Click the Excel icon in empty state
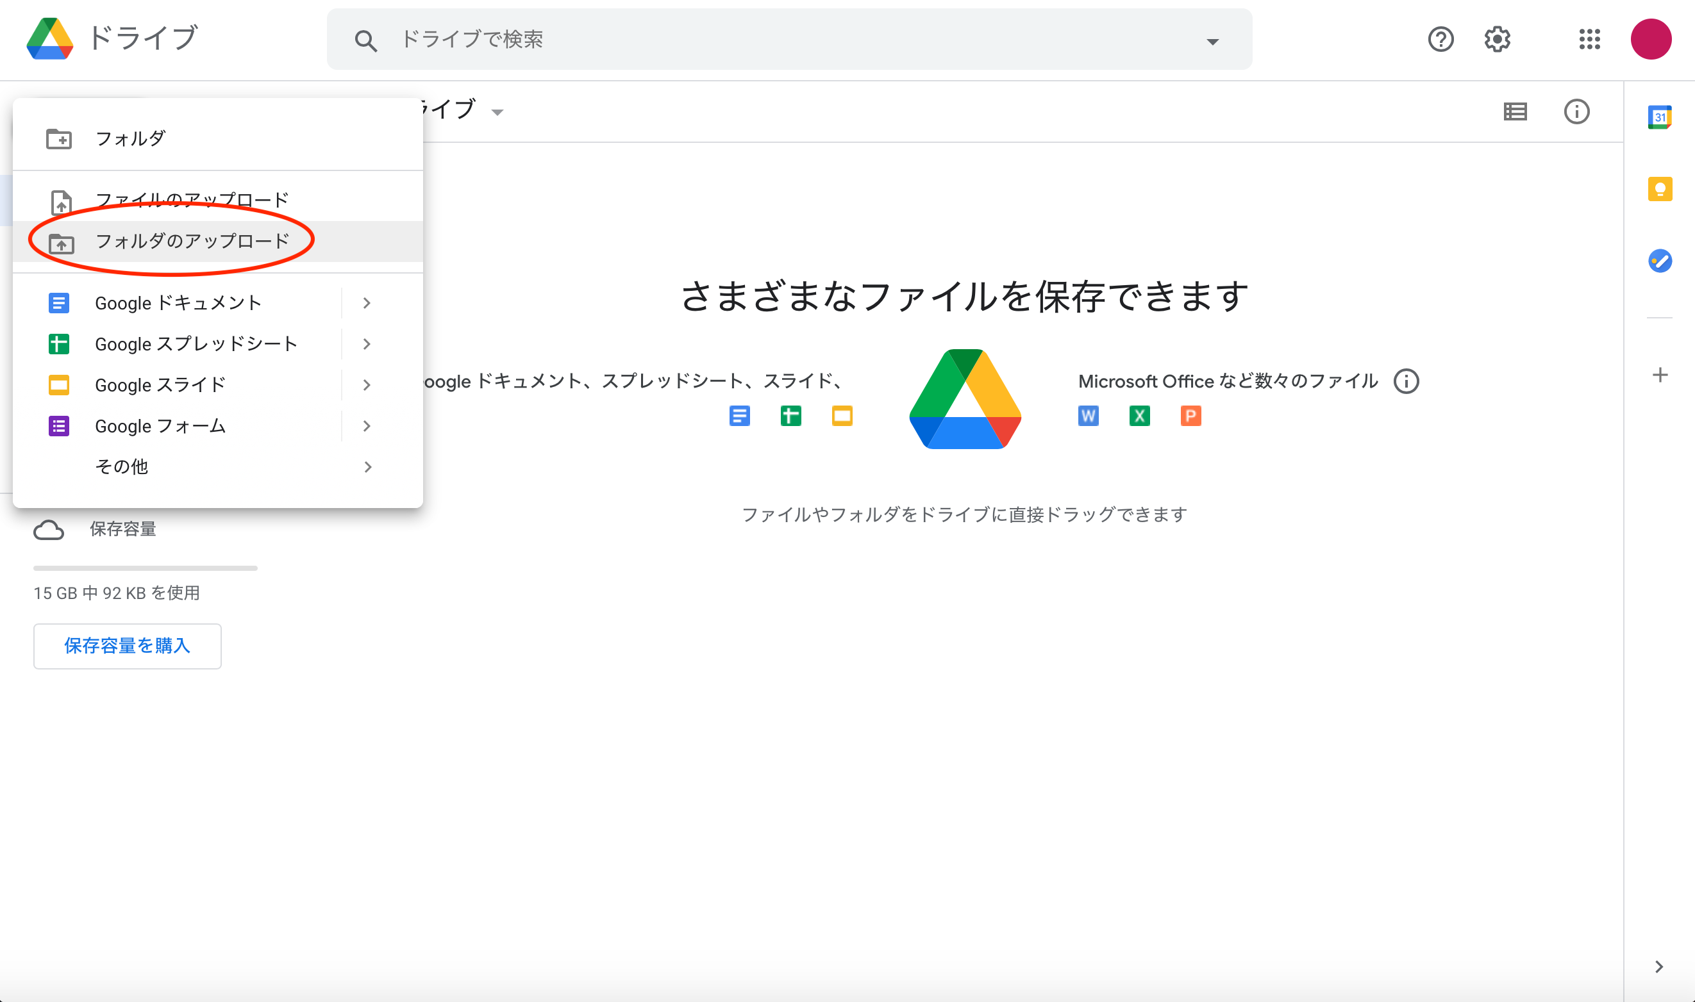Image resolution: width=1695 pixels, height=1002 pixels. (x=1139, y=416)
